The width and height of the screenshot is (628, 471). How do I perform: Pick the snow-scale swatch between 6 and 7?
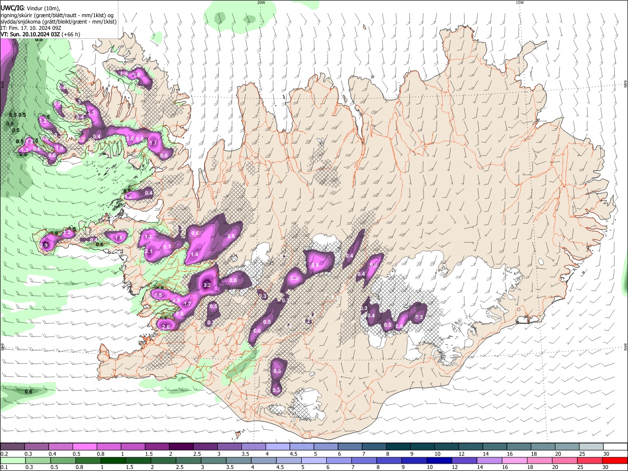point(349,446)
